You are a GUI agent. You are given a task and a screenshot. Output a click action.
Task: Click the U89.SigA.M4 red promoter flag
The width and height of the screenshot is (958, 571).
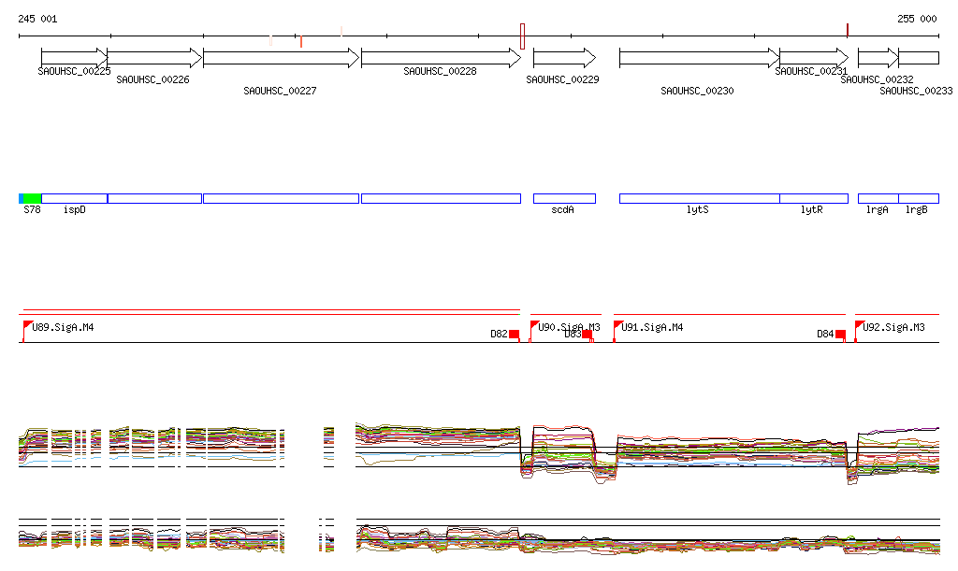27,324
